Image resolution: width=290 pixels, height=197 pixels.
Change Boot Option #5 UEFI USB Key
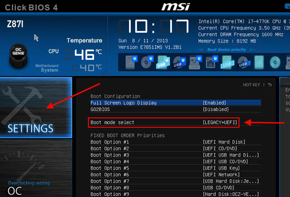tap(176, 168)
